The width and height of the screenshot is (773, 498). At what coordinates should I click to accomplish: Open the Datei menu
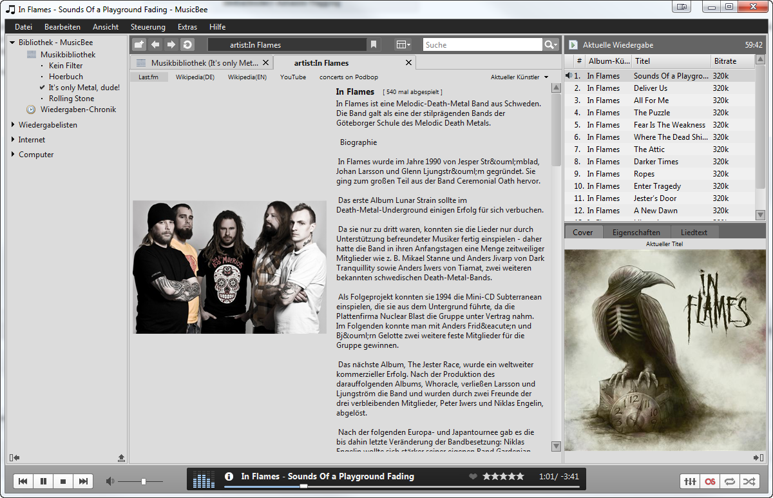tap(23, 27)
